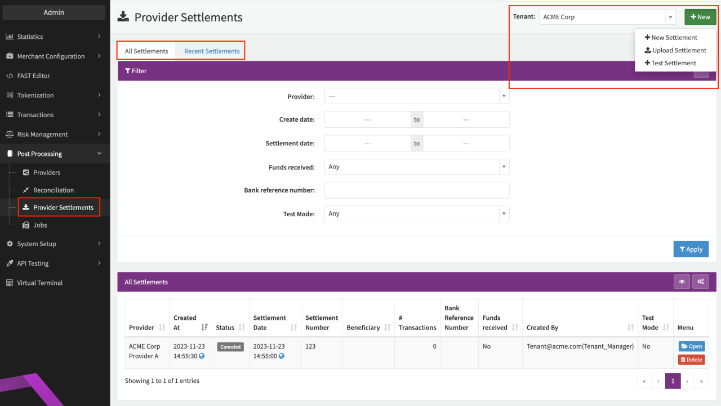Expand the Provider filter dropdown
Image resolution: width=721 pixels, height=406 pixels.
pyautogui.click(x=416, y=96)
